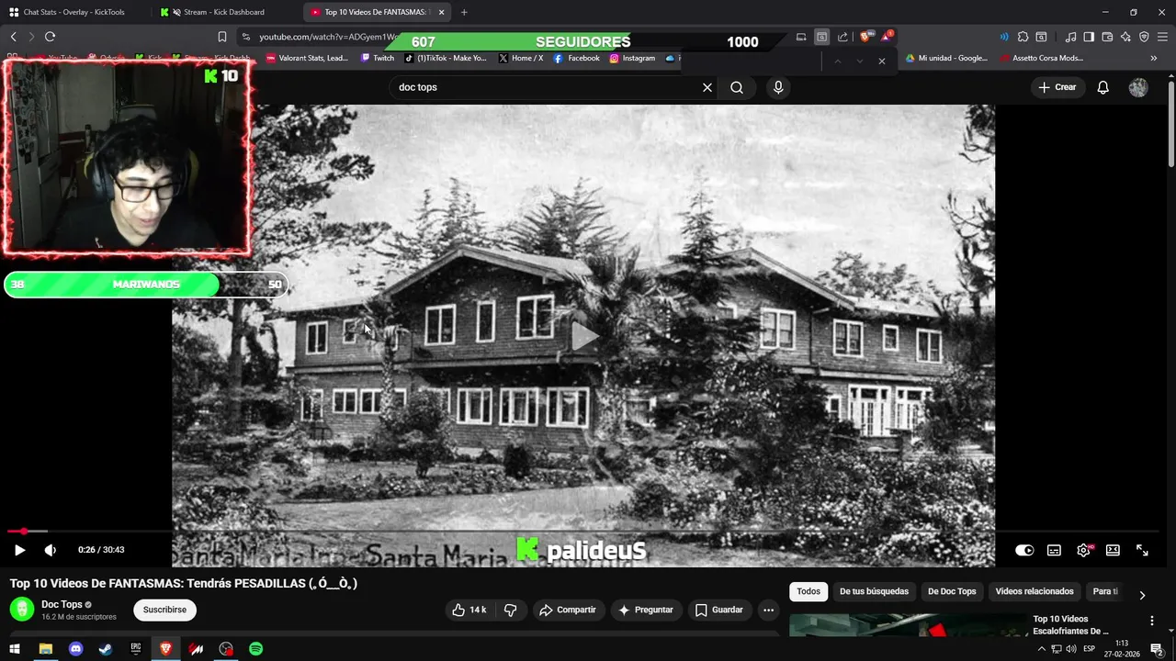The image size is (1176, 661).
Task: Open Facebook bookmark
Action: (x=577, y=58)
